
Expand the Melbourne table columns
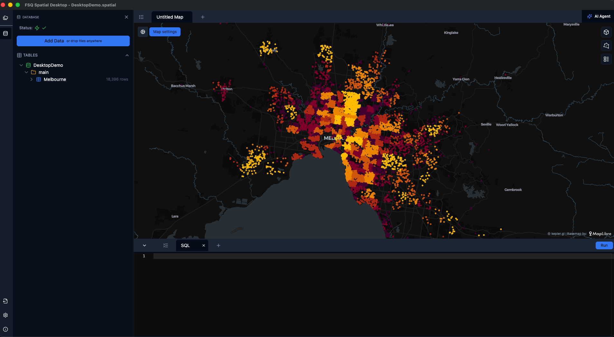tap(32, 79)
